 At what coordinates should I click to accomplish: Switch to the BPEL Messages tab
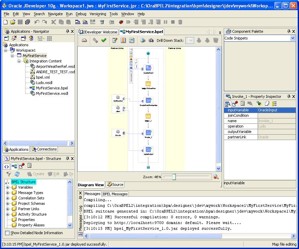click(x=115, y=194)
